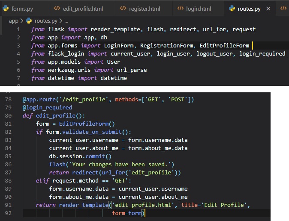
Task: Click the Python icon on the forms.py tab
Action: click(5, 9)
